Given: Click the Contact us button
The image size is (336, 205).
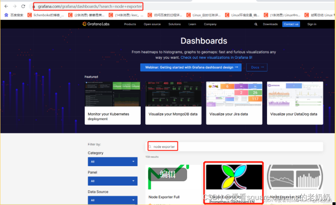Looking at the screenshot, I should click(291, 24).
